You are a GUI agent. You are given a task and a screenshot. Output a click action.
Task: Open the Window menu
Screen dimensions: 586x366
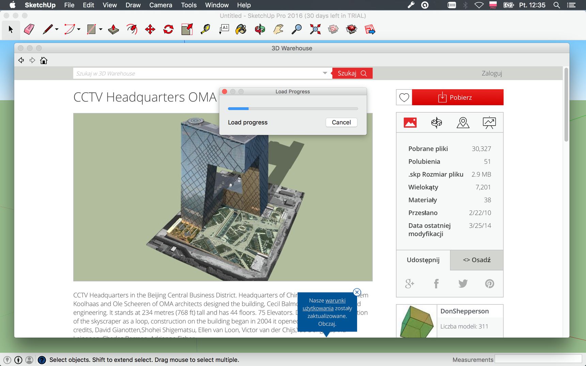pos(217,5)
